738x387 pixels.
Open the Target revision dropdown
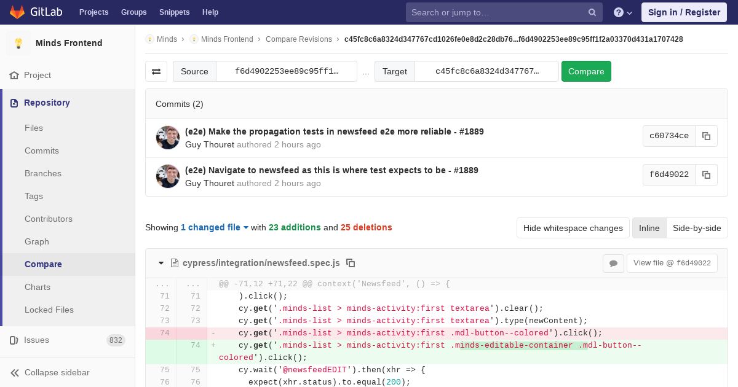[x=487, y=71]
